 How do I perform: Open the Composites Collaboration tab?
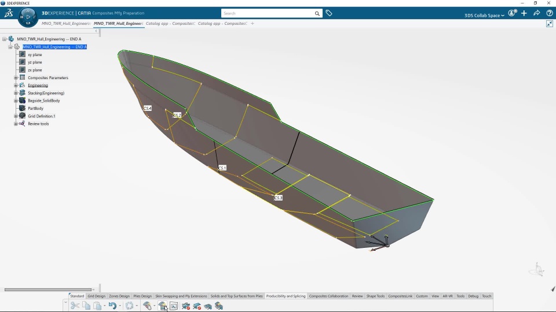tap(329, 296)
